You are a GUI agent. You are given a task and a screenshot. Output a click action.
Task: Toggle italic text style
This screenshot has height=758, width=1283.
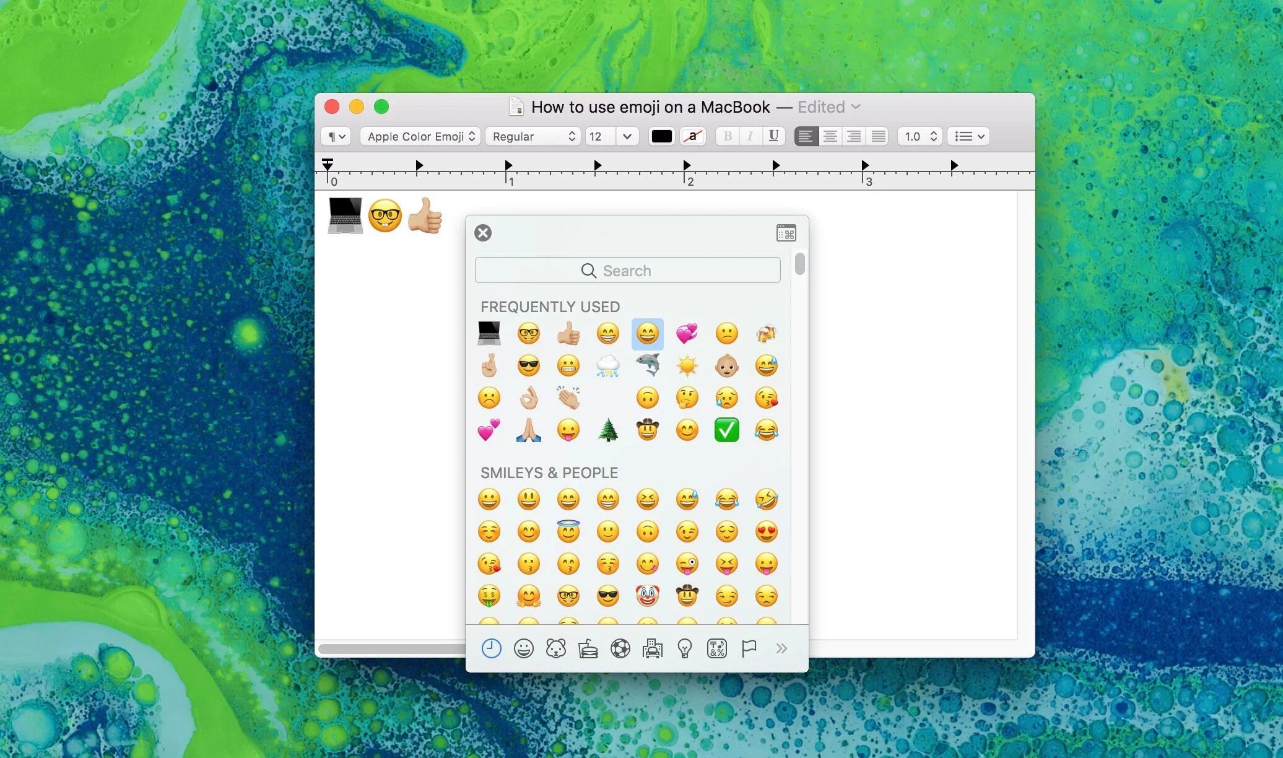click(750, 136)
